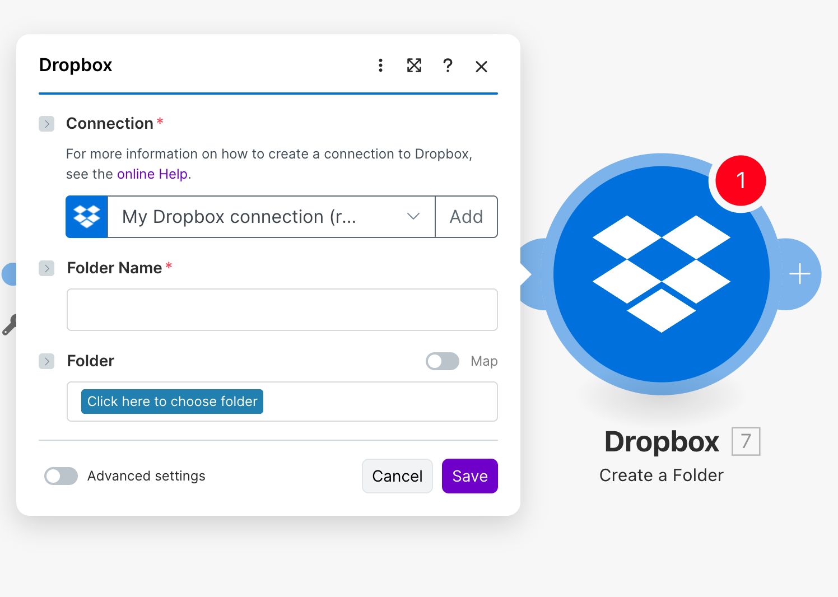Click the module number 7 box

click(x=746, y=441)
